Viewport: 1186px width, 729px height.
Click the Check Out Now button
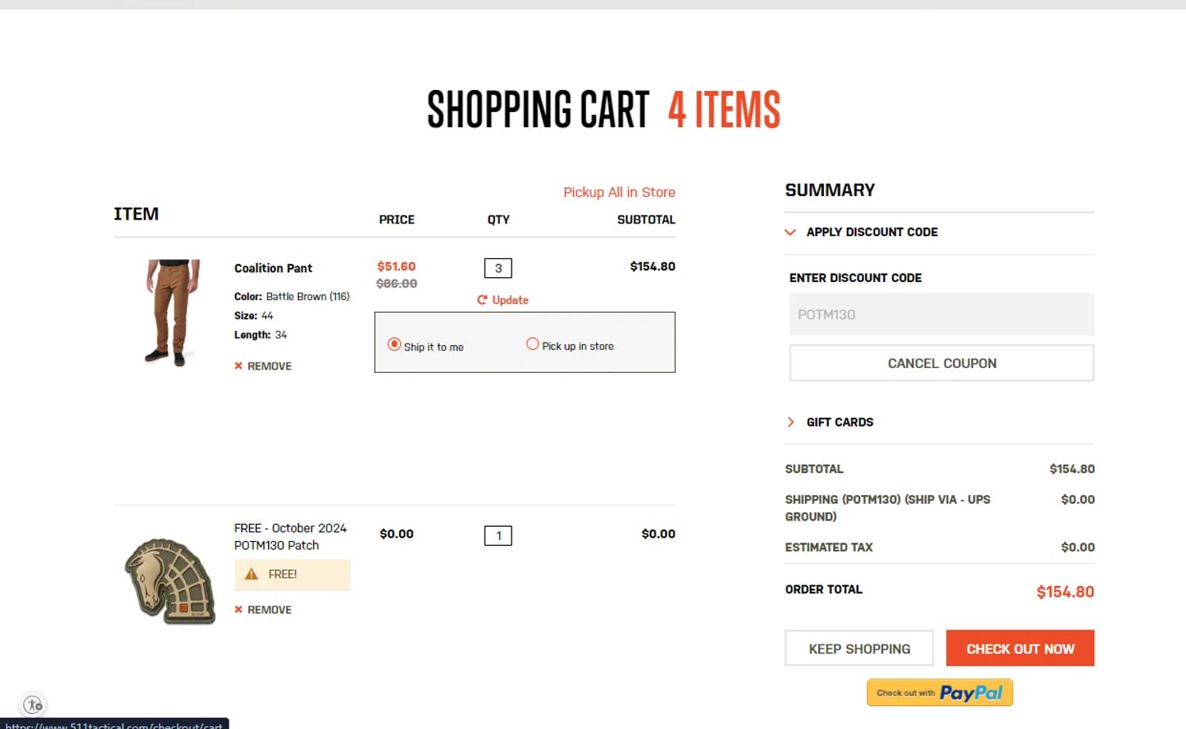pos(1020,648)
